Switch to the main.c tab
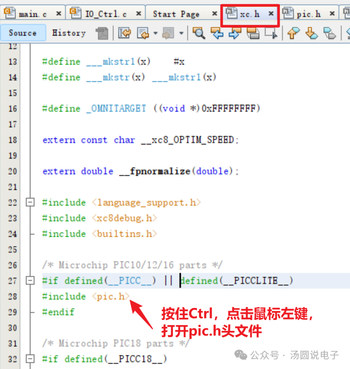 coord(32,14)
